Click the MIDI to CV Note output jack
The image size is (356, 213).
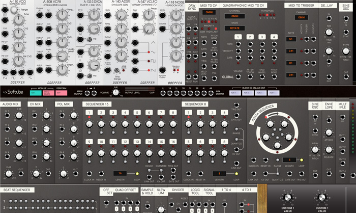(204, 42)
